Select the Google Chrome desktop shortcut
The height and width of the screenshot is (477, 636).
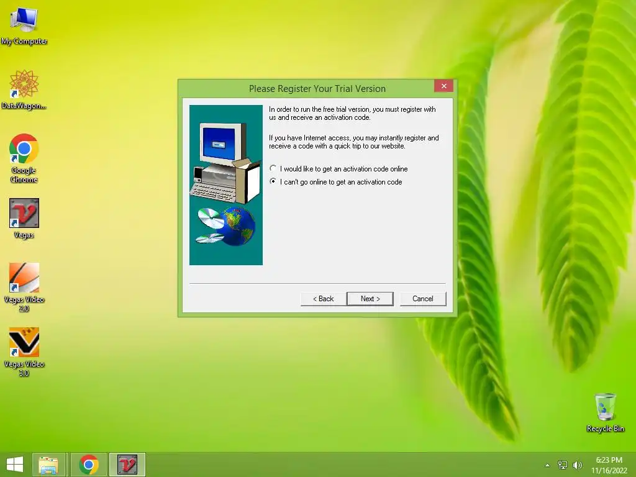click(x=24, y=158)
